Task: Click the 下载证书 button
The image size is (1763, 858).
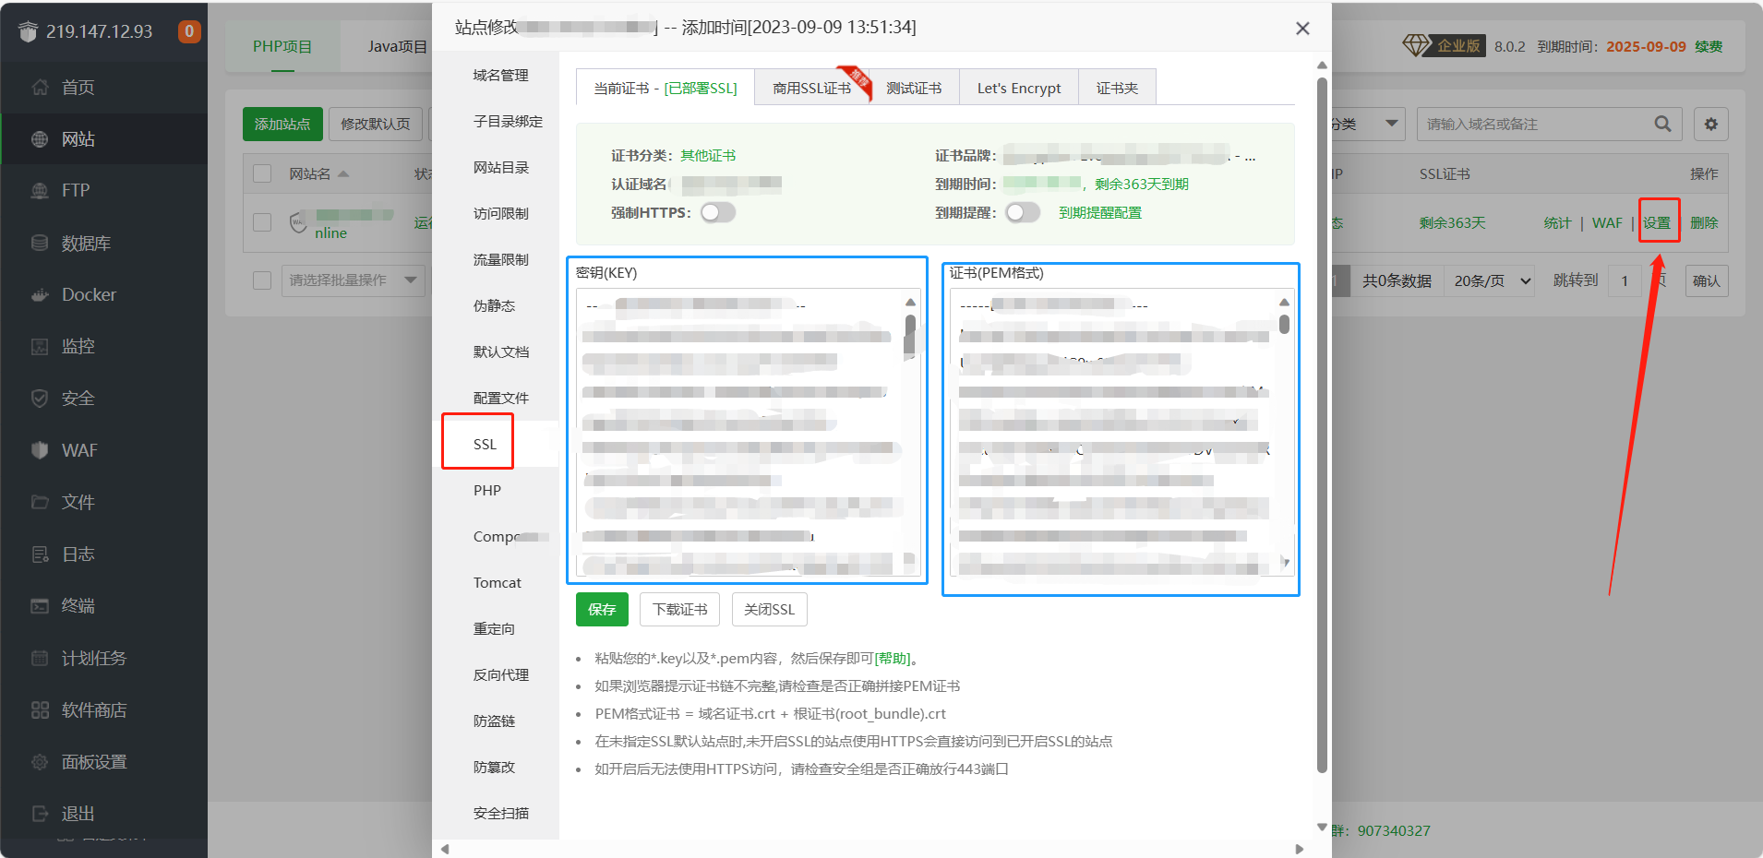Action: pos(679,609)
